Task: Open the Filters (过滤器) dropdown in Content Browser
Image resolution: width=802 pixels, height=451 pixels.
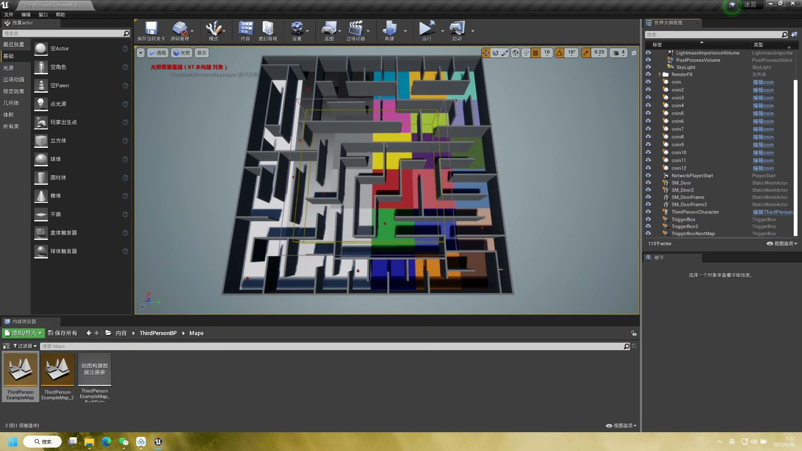Action: point(25,346)
